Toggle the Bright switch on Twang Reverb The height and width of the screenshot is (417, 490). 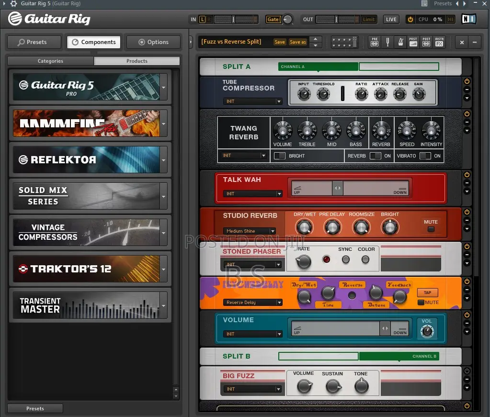pyautogui.click(x=279, y=156)
